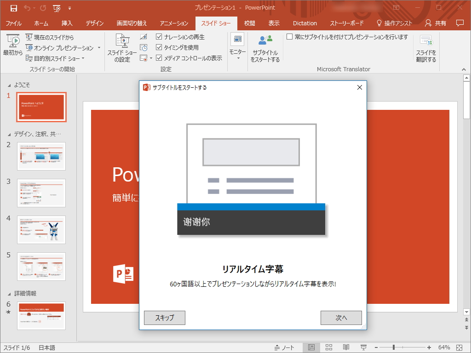Select slide 5 thumbnail
Screen dimensions: 471x353
coord(41,267)
